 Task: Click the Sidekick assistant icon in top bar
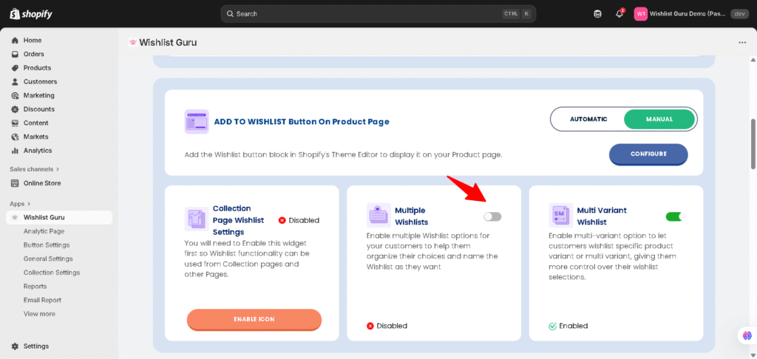[597, 14]
